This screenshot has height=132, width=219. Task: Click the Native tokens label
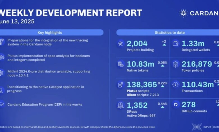(138, 70)
